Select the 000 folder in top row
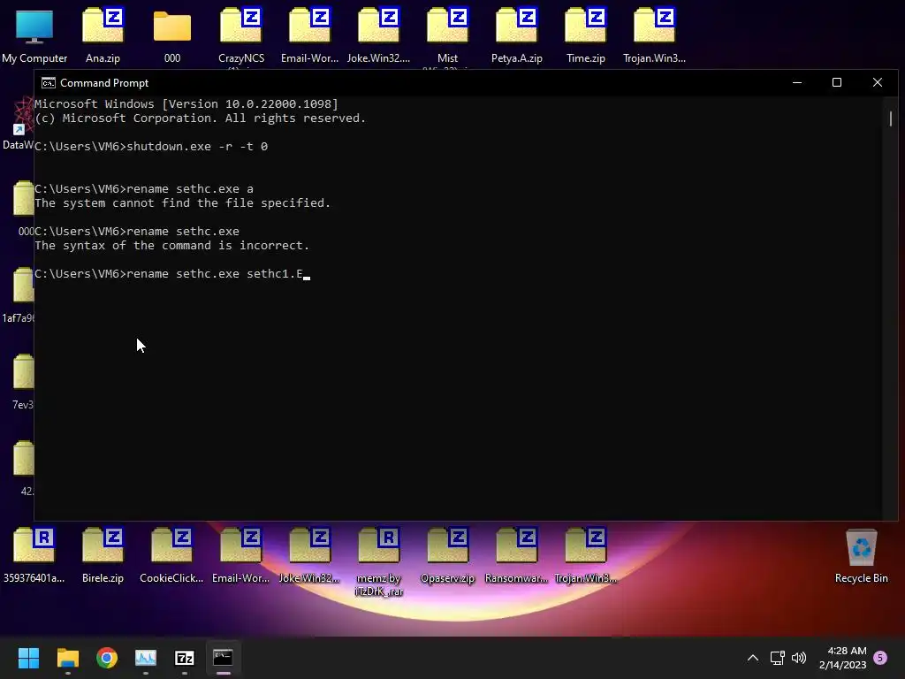Screen dimensions: 905x679 [172, 35]
